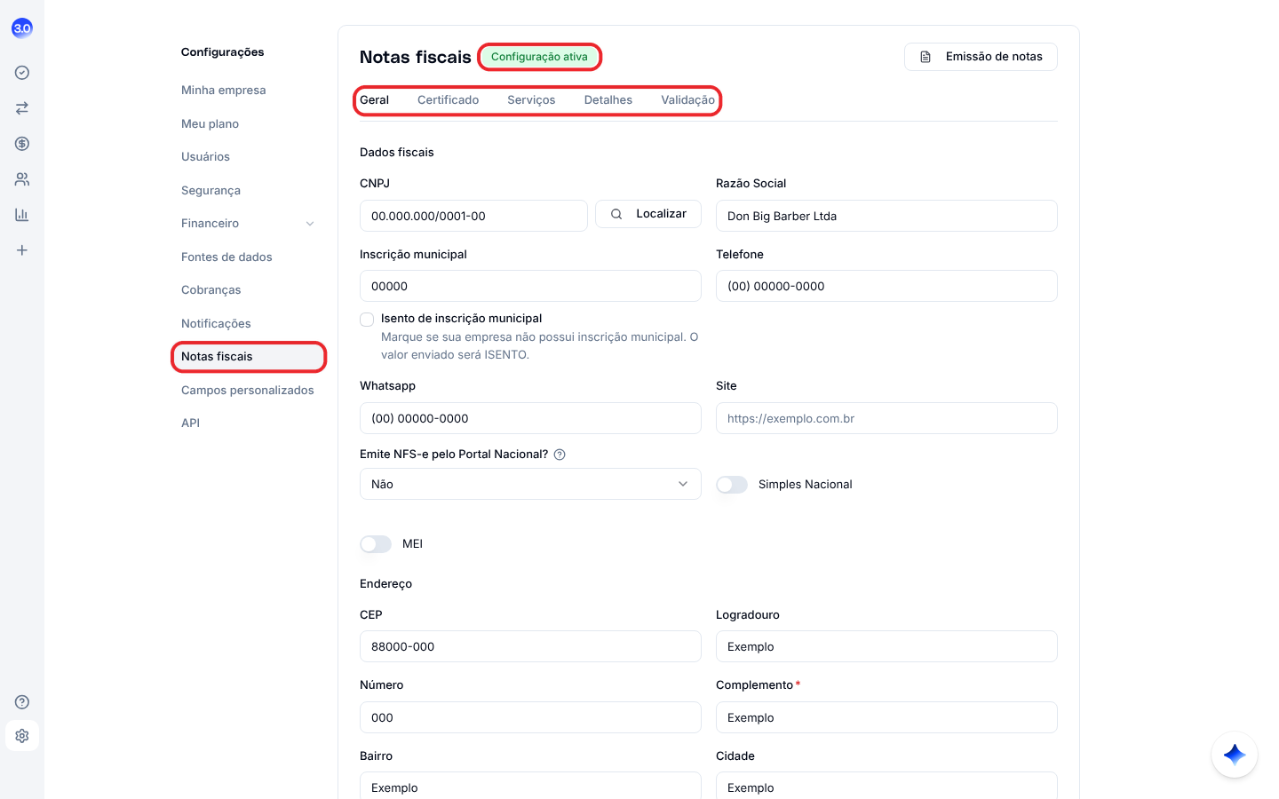Switch to the Certificado tab

pos(448,100)
